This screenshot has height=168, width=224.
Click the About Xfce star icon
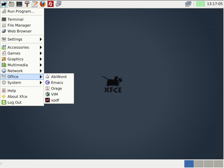[4, 96]
